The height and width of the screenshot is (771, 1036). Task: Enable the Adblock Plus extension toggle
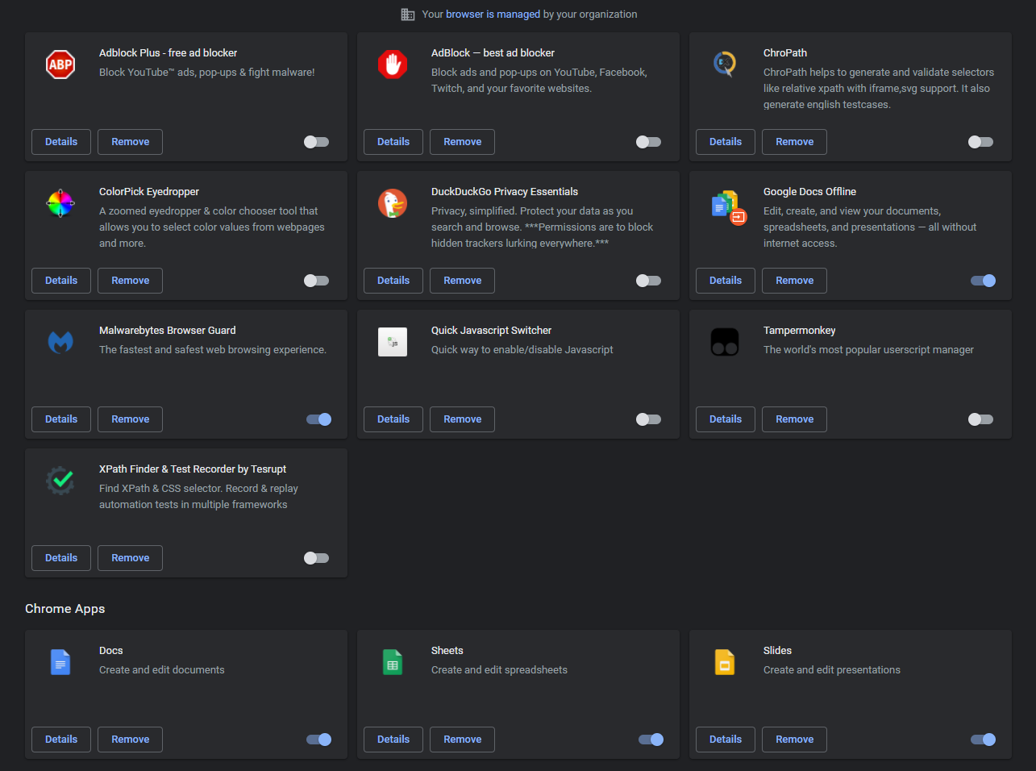tap(316, 142)
